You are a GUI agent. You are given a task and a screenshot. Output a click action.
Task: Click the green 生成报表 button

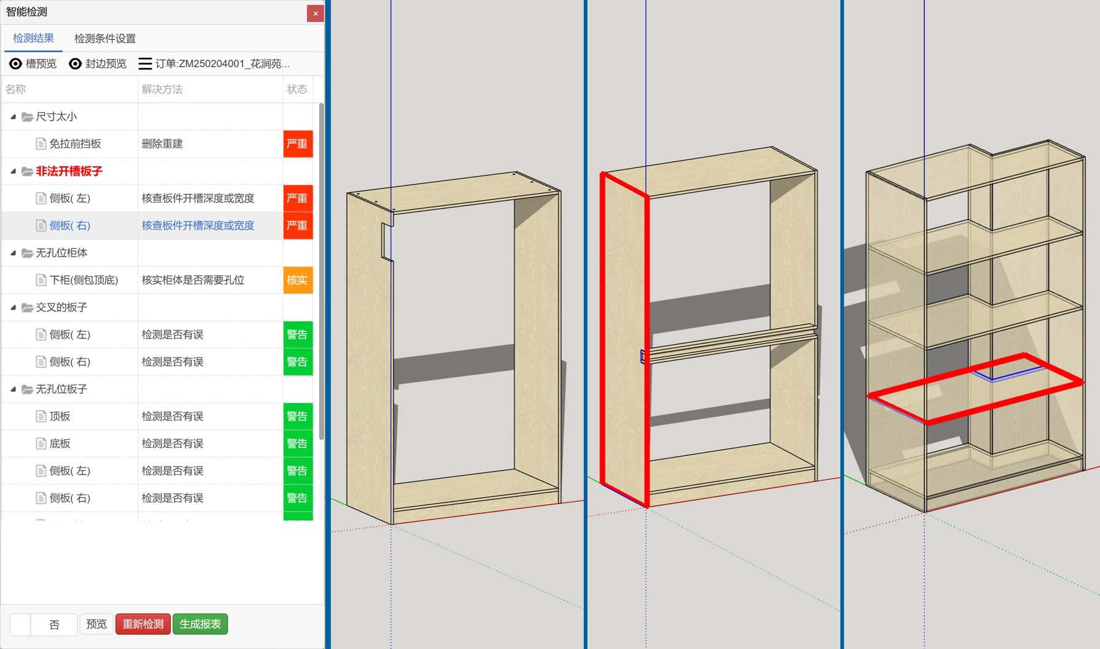point(200,624)
